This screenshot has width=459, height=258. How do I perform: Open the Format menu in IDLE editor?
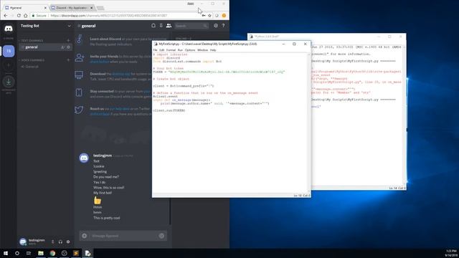171,50
